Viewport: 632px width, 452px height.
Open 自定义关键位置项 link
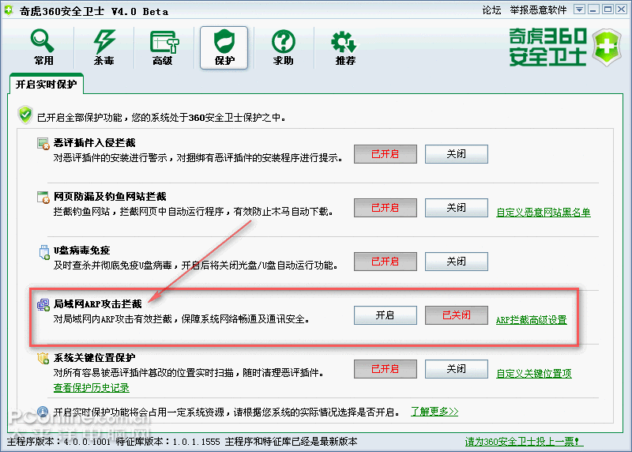tap(534, 373)
